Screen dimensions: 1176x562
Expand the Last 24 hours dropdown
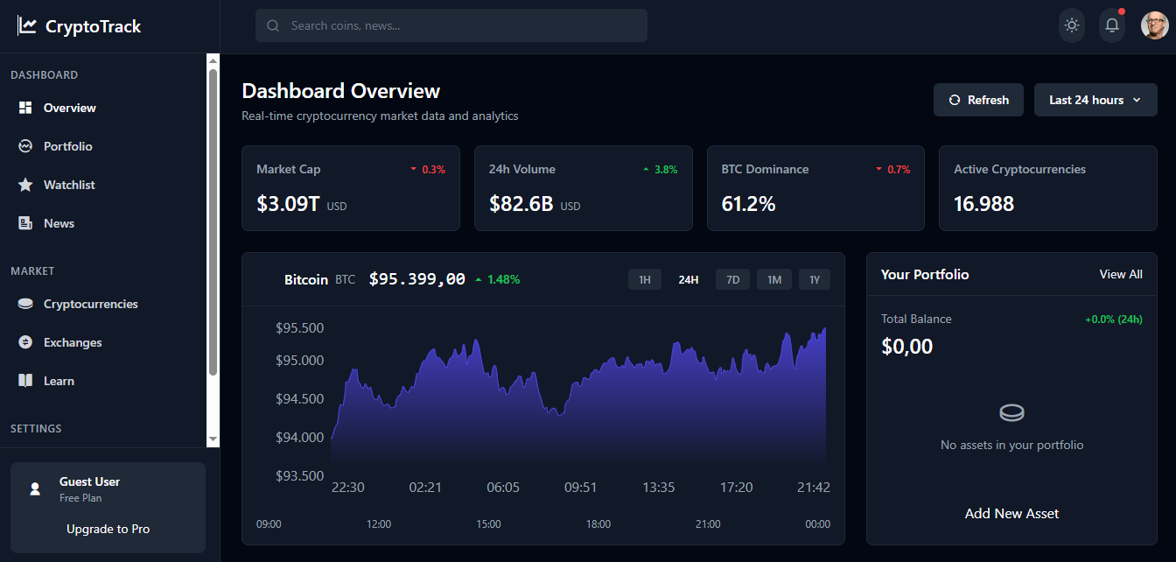(x=1095, y=100)
